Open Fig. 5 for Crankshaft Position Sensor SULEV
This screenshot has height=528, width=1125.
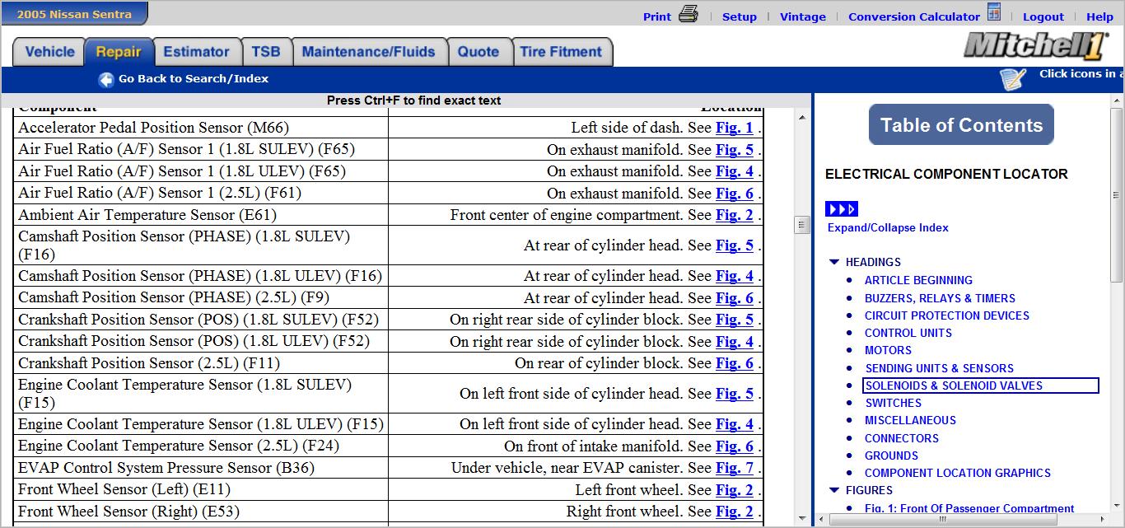(x=735, y=320)
